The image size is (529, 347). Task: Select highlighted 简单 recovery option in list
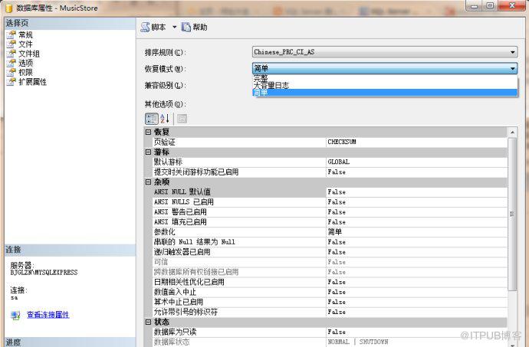click(385, 93)
